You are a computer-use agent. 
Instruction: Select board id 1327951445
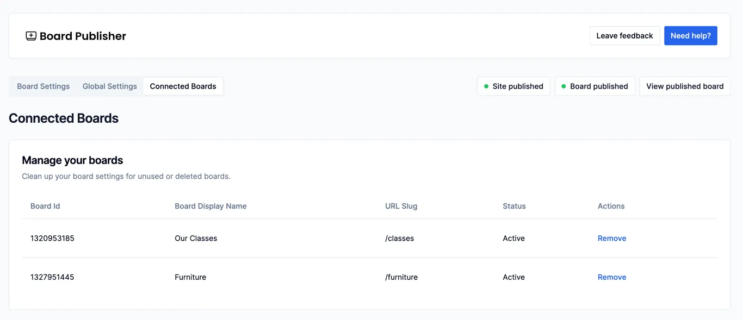click(52, 277)
